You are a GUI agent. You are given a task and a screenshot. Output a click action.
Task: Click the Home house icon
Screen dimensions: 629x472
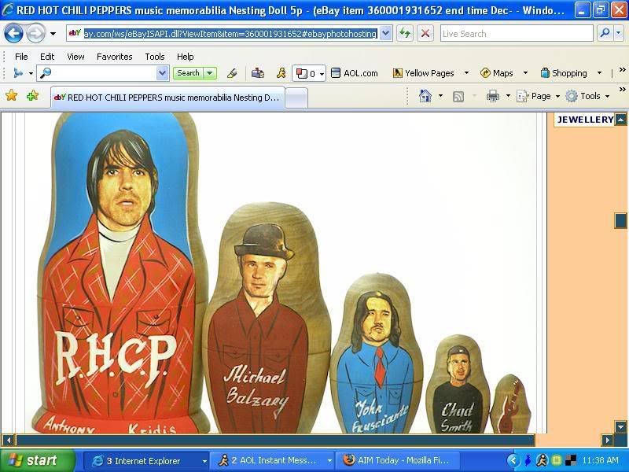coord(425,96)
